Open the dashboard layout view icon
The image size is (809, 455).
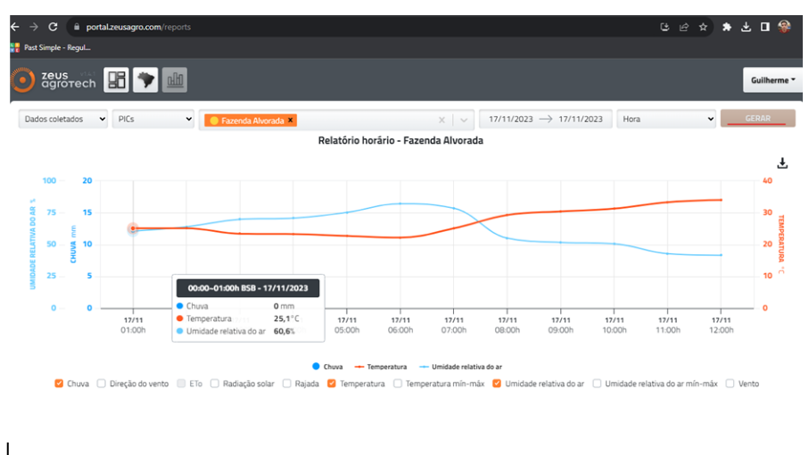click(x=116, y=80)
